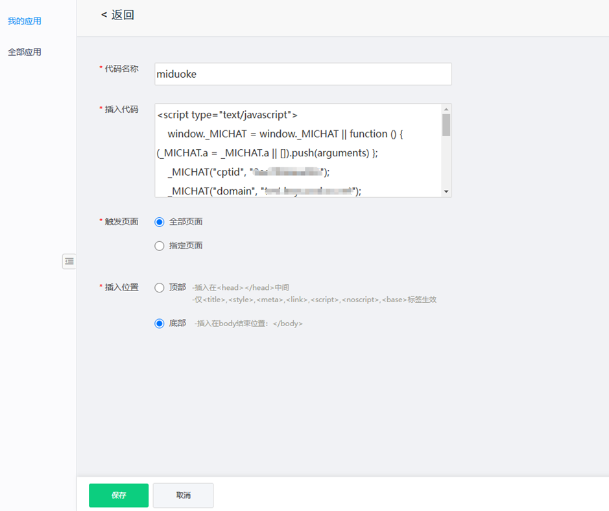Screen dimensions: 609x511
Task: Click the 代码名称 field label
Action: pos(121,69)
